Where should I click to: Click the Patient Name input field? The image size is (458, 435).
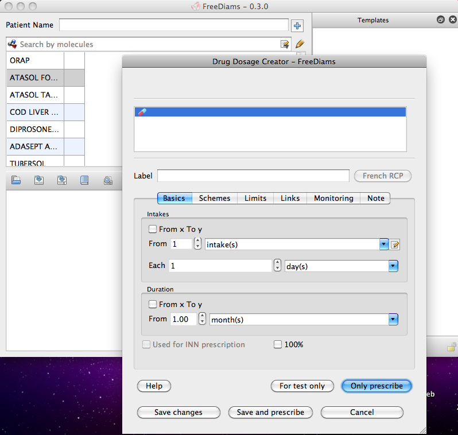coord(174,25)
